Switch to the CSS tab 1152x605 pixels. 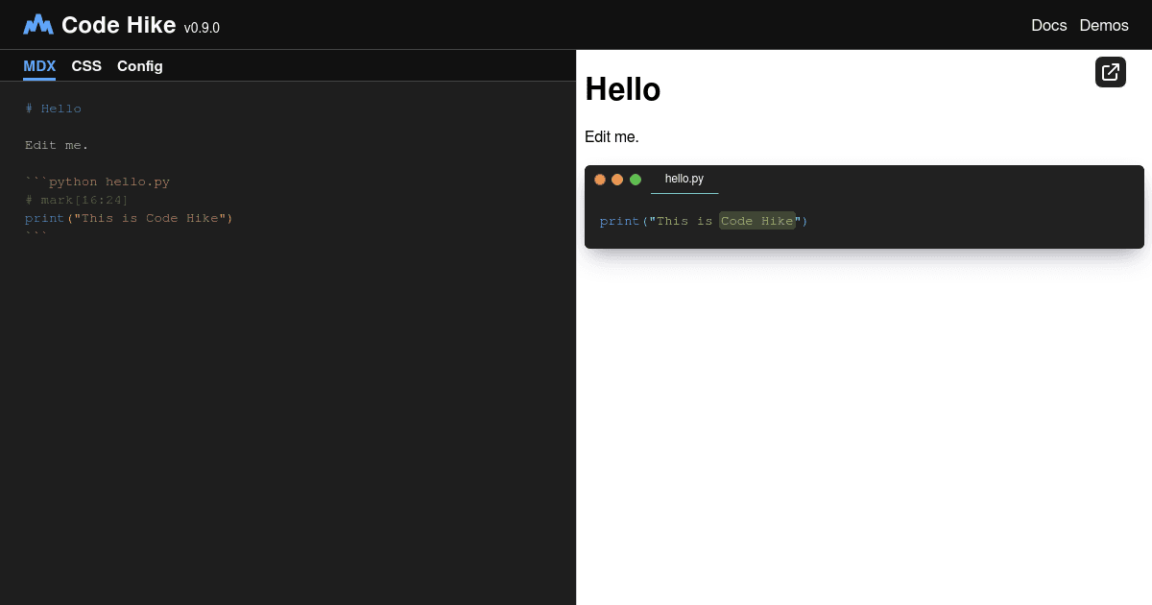[x=86, y=65]
